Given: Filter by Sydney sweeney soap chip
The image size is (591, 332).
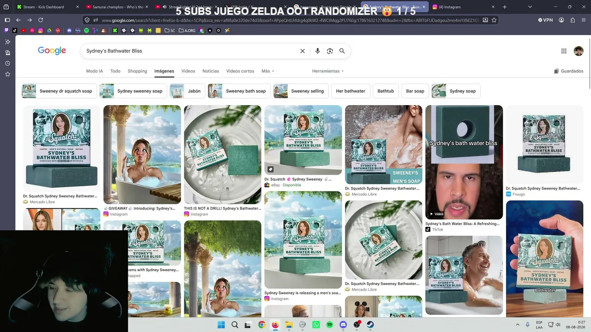Looking at the screenshot, I should (x=133, y=91).
